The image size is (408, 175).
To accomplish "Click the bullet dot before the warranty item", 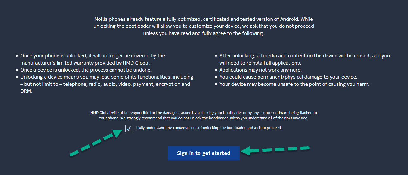I will [17, 56].
